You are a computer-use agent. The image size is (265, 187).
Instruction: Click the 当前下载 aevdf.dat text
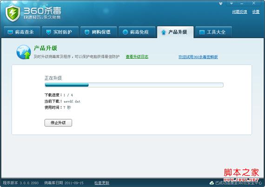(x=62, y=101)
